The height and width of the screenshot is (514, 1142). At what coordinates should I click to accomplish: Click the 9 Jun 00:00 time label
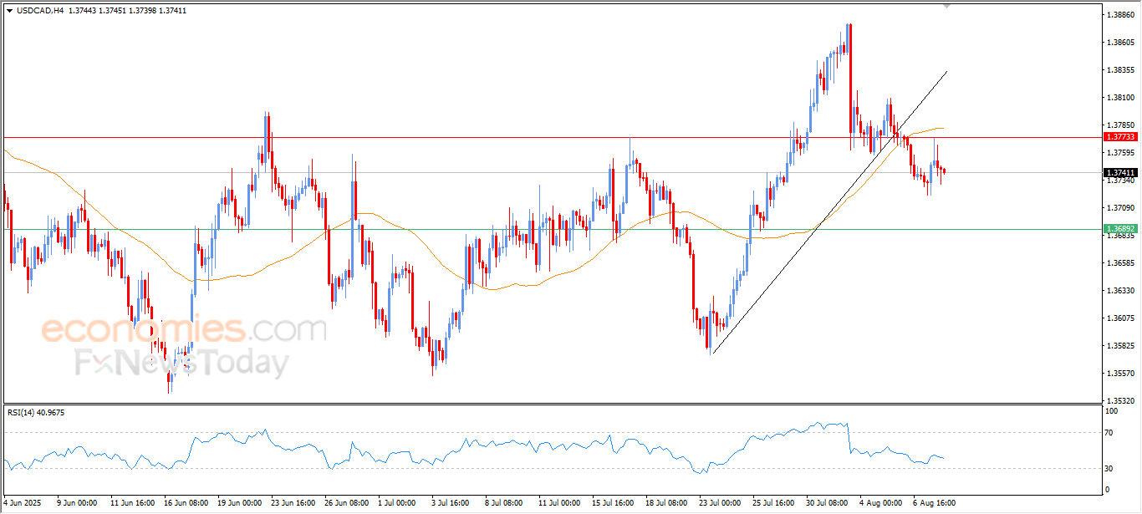[75, 503]
